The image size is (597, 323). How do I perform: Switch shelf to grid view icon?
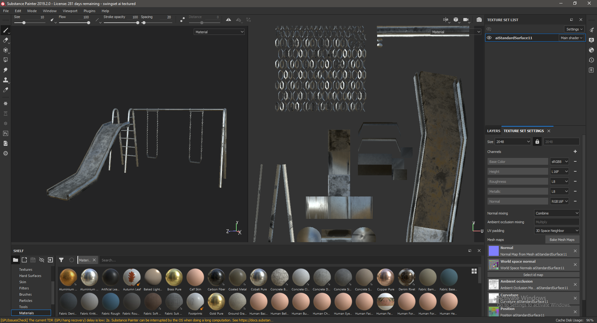pos(474,271)
